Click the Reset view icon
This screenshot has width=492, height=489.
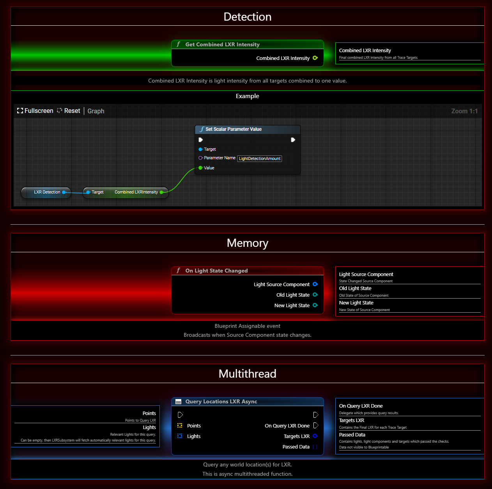pyautogui.click(x=60, y=111)
